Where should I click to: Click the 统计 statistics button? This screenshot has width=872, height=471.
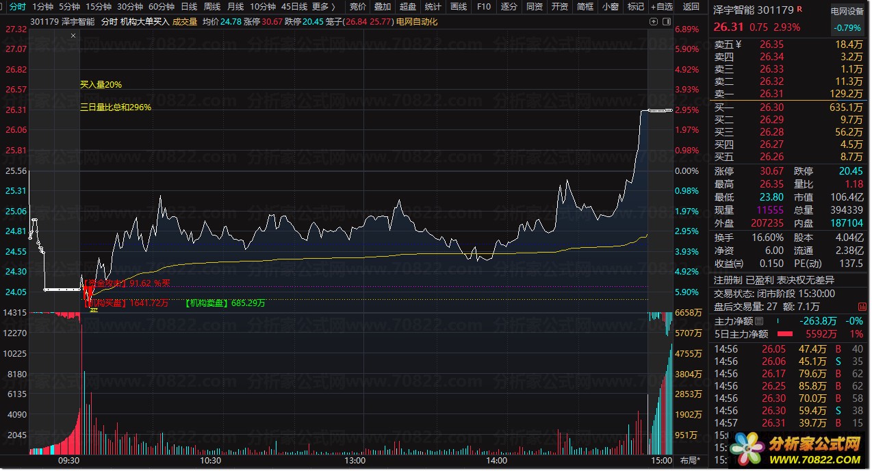coord(433,7)
